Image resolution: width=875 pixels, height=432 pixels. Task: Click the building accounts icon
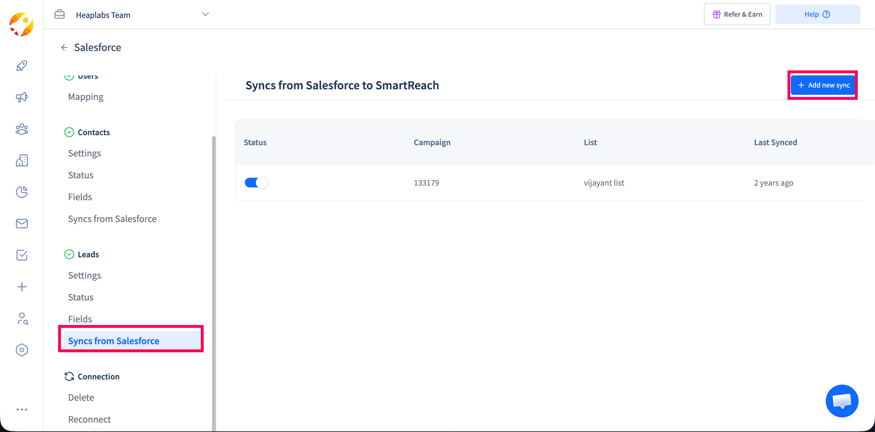(x=22, y=160)
